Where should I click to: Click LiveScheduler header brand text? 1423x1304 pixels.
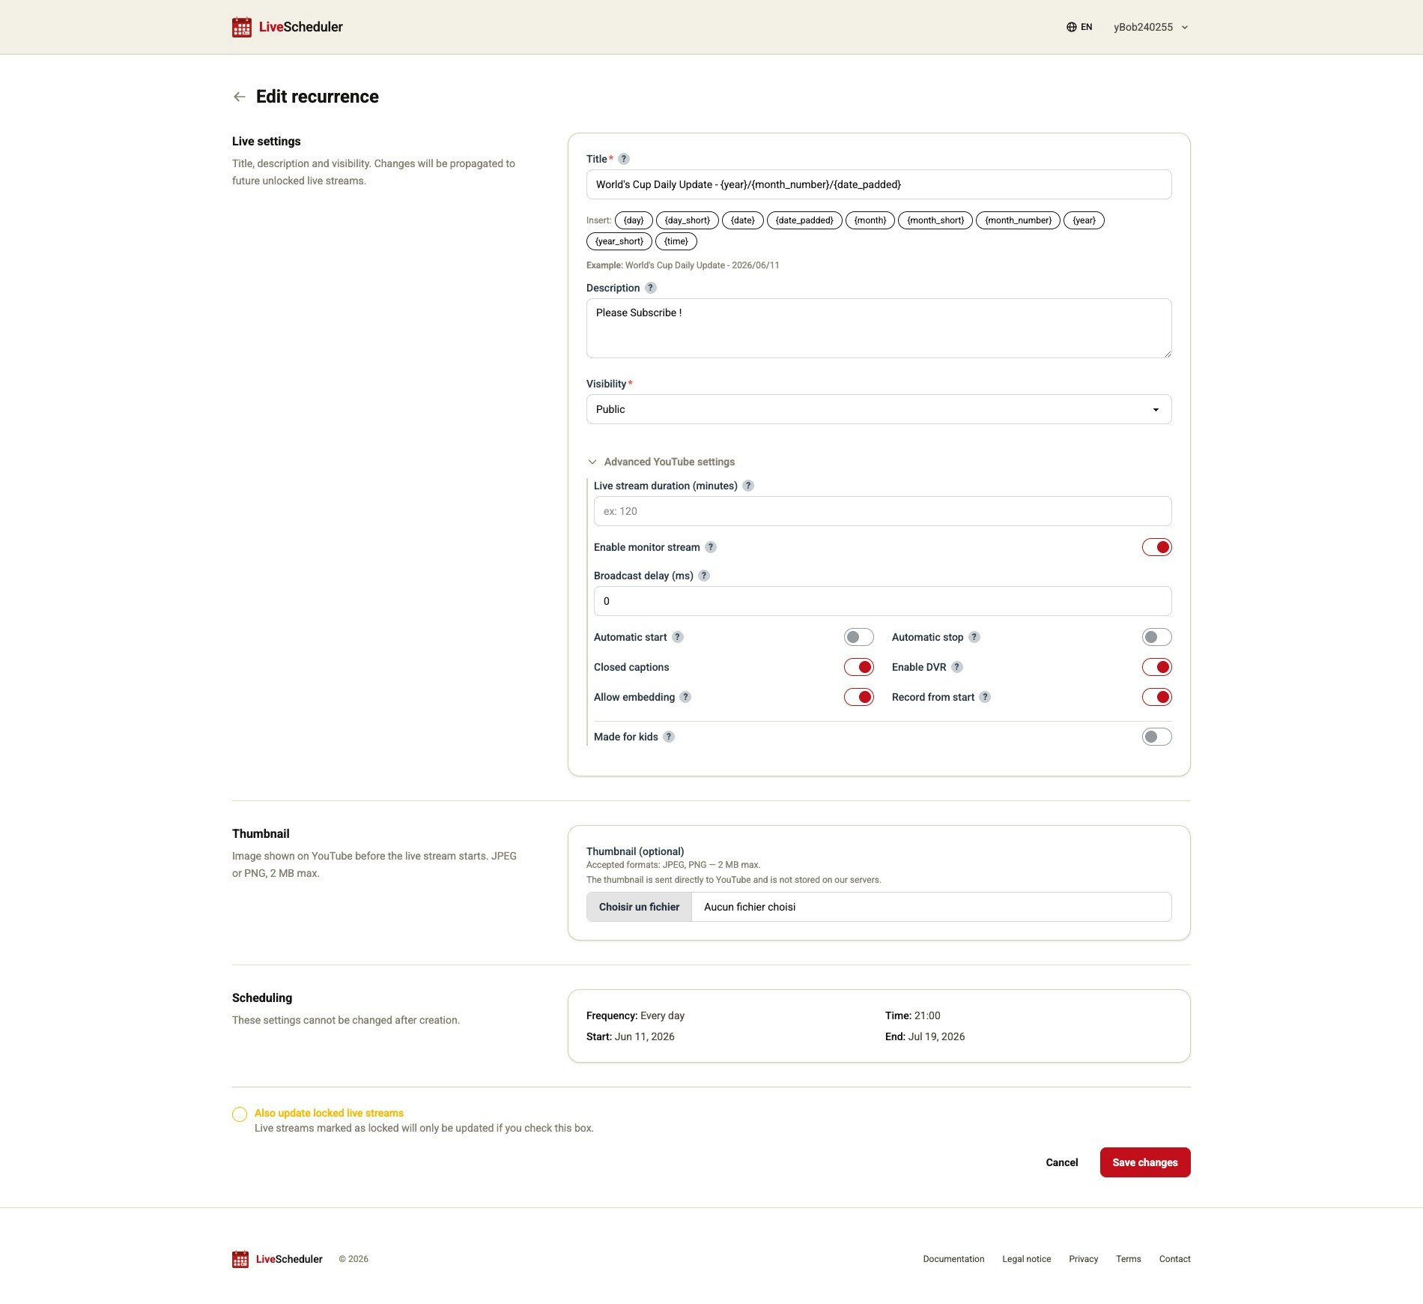(300, 27)
